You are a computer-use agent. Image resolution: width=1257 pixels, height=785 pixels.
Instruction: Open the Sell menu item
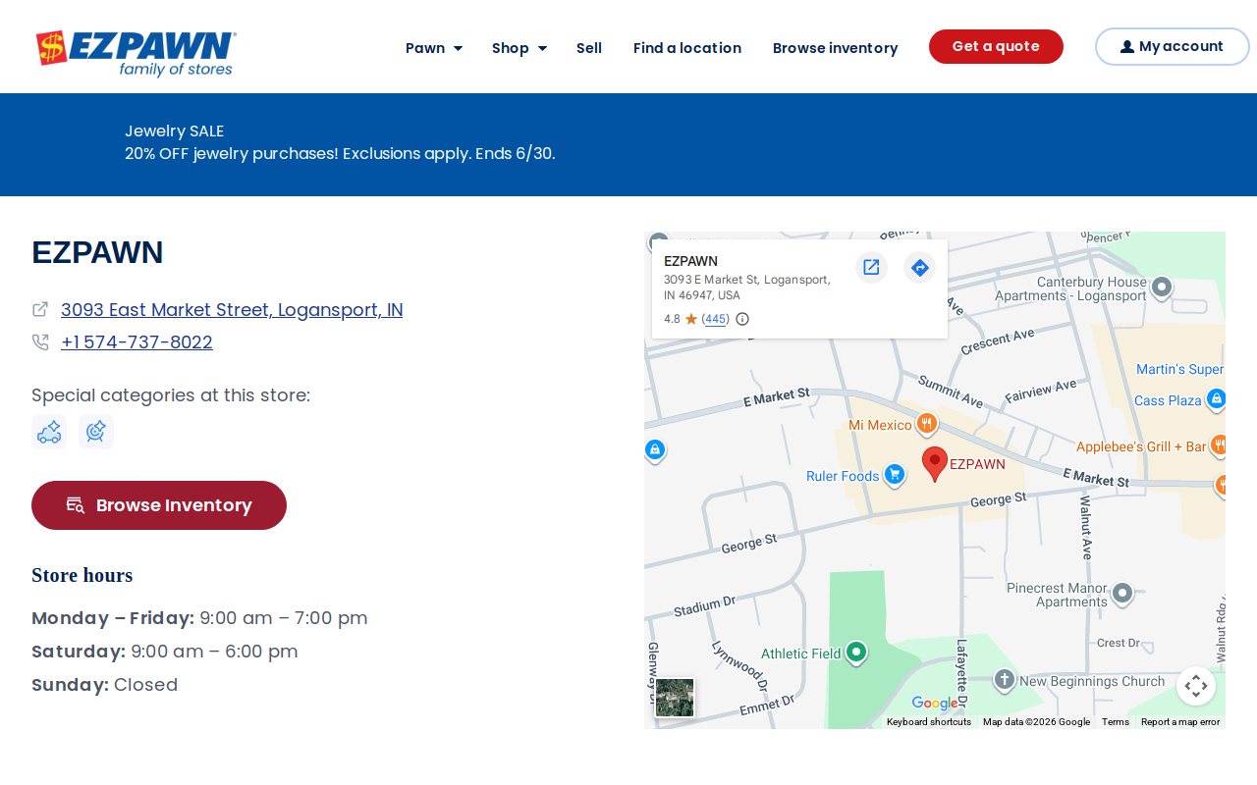[589, 48]
